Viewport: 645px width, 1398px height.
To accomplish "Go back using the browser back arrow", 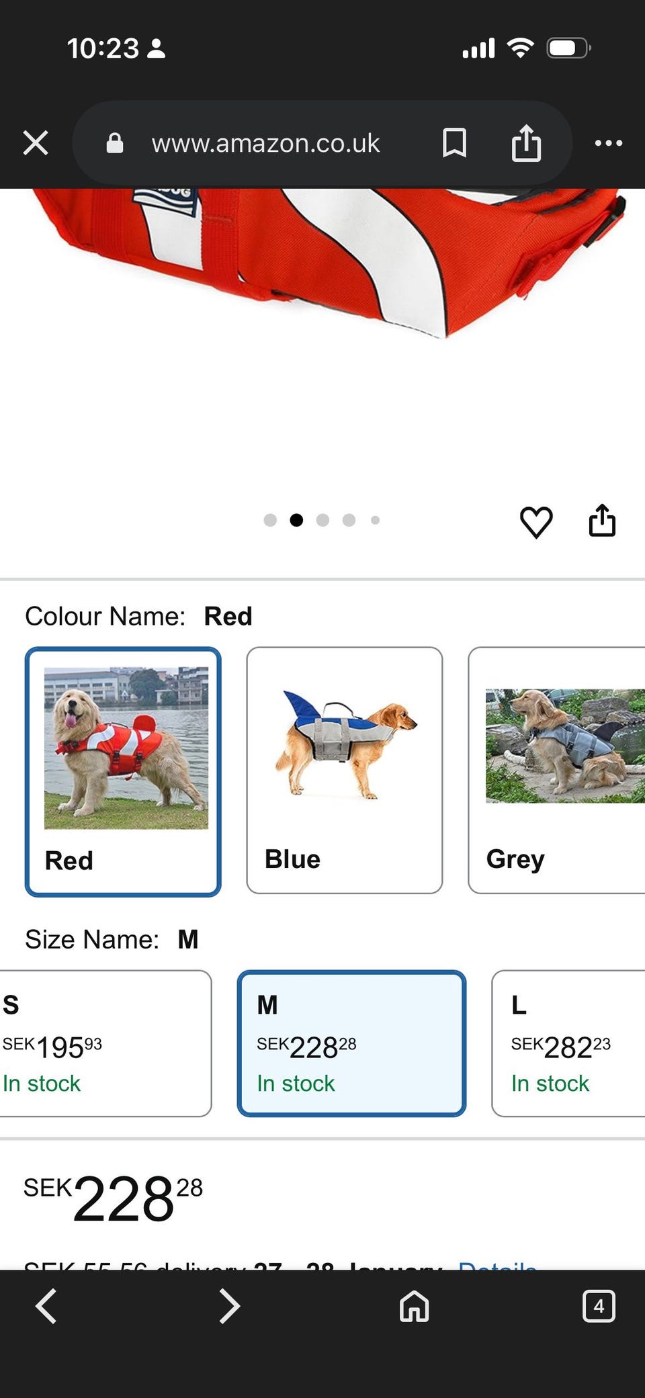I will (46, 1307).
